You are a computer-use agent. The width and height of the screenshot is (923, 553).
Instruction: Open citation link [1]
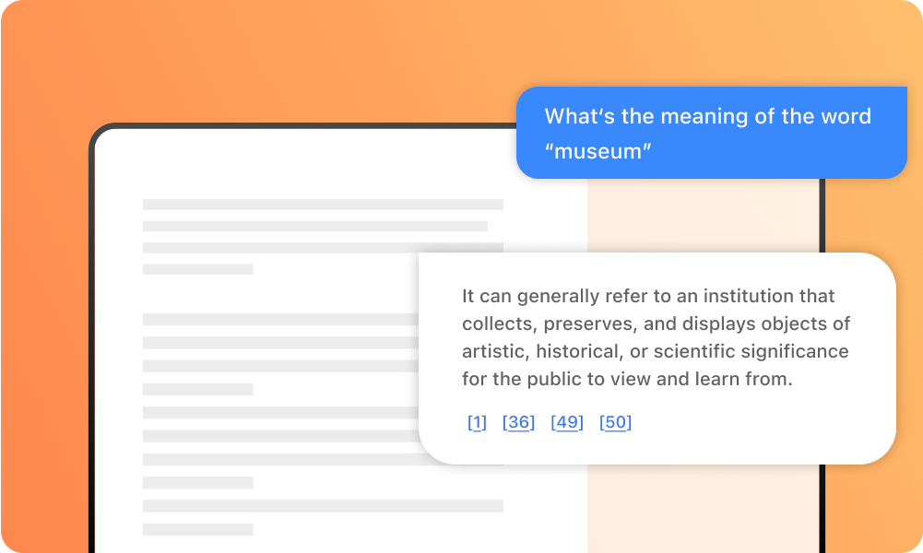477,422
